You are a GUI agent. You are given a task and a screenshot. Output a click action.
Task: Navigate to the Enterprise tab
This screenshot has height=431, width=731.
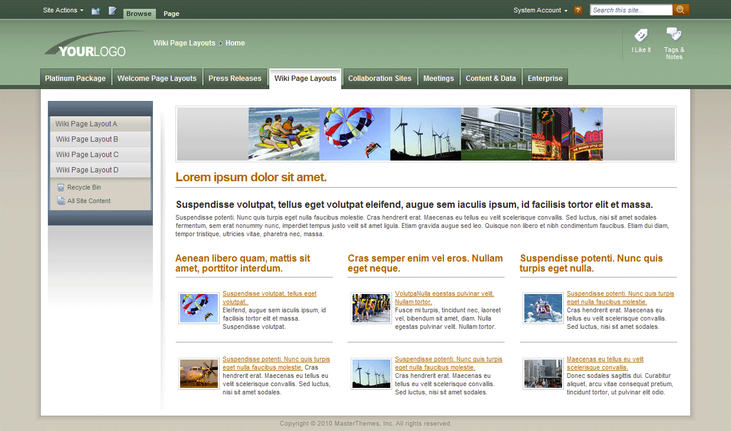(x=545, y=77)
